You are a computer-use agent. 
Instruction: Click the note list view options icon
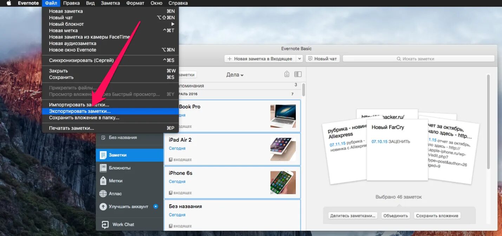pyautogui.click(x=298, y=74)
